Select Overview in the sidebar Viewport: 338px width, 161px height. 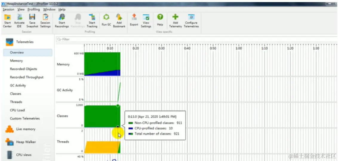pyautogui.click(x=28, y=53)
